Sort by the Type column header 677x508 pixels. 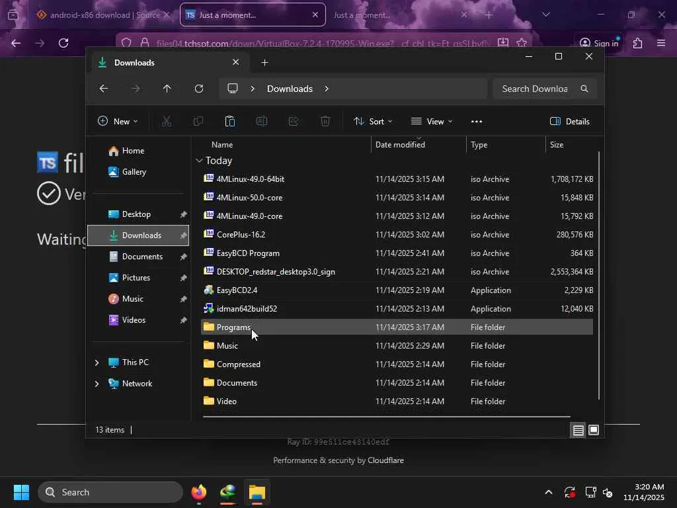[506, 145]
